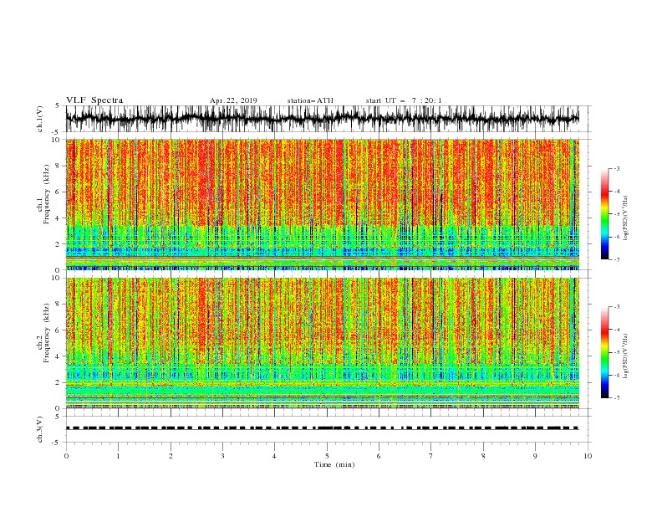Click the ch.1 PSD color scale bar

[x=604, y=214]
